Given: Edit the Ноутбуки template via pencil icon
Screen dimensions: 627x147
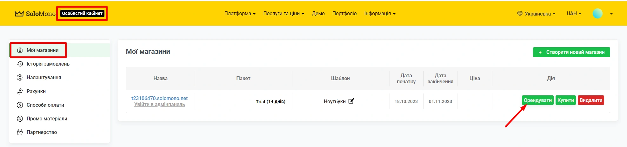Looking at the screenshot, I should tap(351, 101).
